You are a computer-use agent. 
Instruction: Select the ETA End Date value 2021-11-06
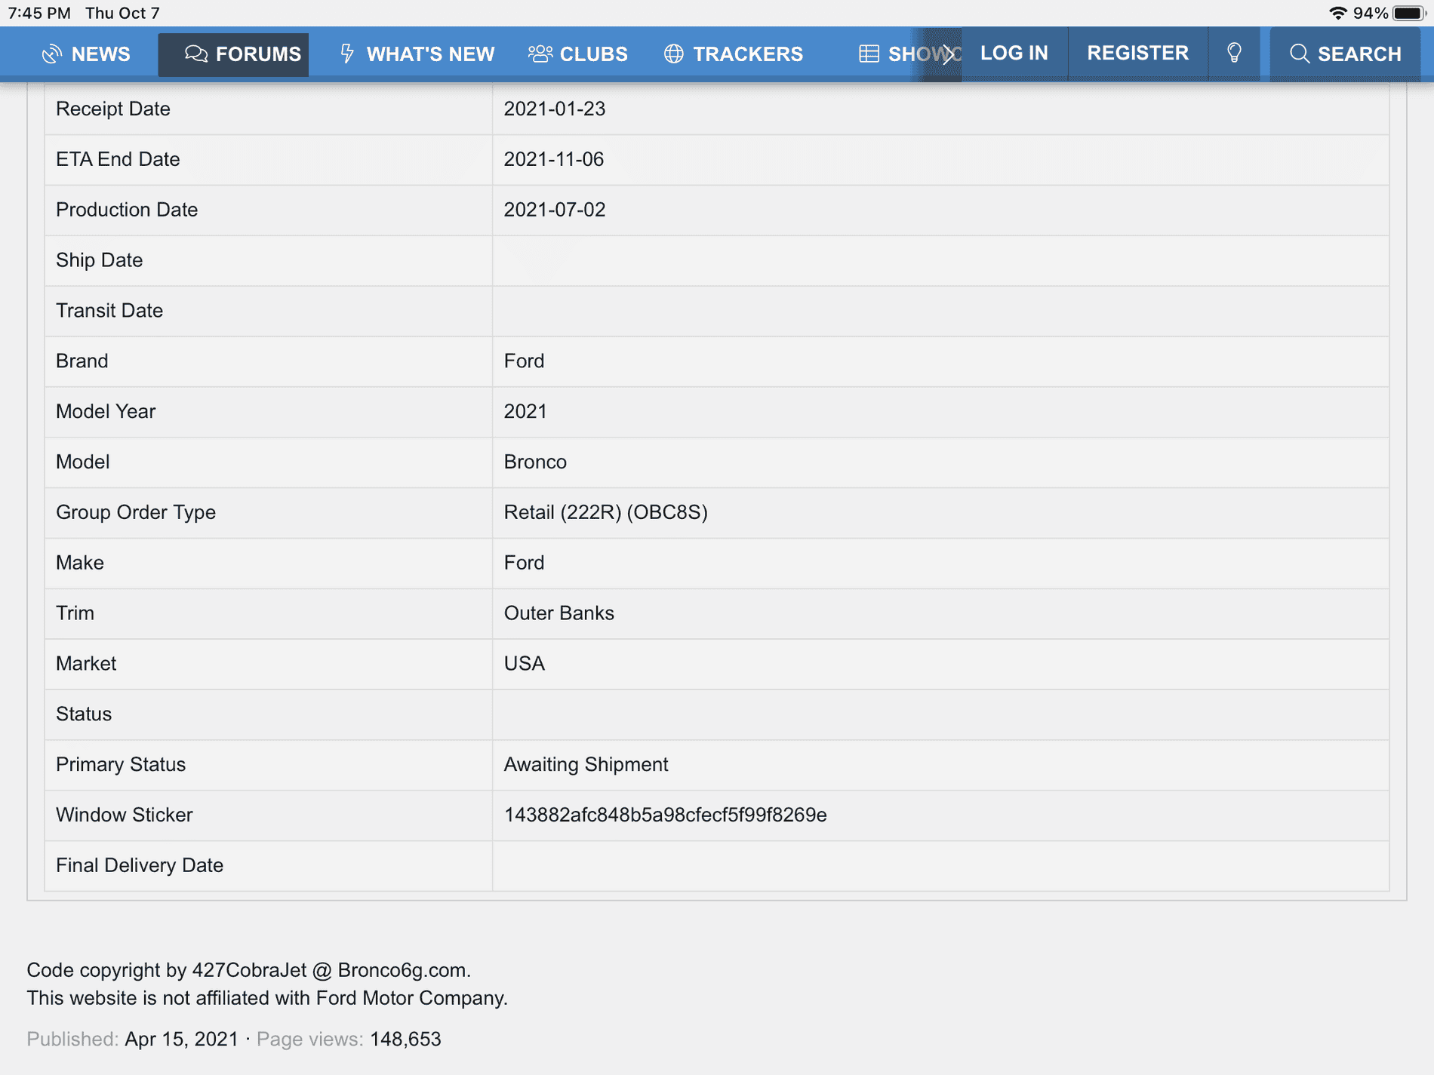click(554, 159)
